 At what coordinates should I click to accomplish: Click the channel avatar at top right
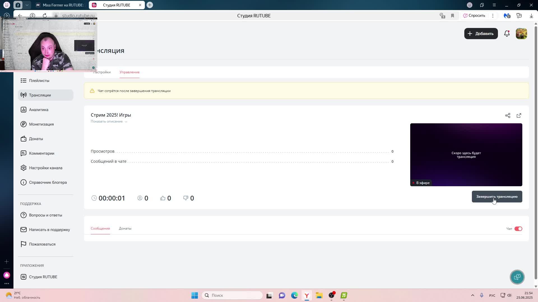tap(521, 34)
